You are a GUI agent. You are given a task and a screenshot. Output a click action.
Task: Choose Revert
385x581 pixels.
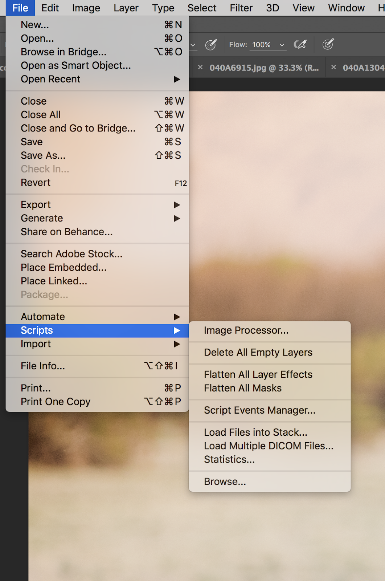tap(97, 183)
